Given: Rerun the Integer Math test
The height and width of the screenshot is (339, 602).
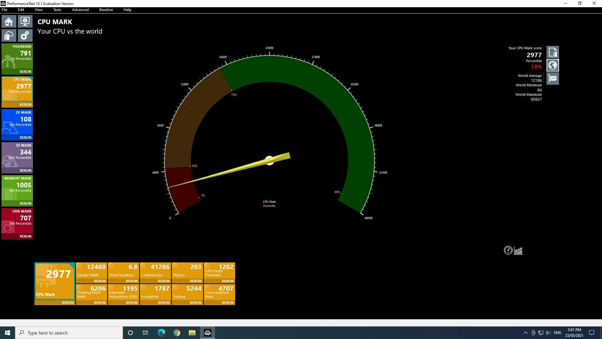Looking at the screenshot, I should pyautogui.click(x=100, y=281).
